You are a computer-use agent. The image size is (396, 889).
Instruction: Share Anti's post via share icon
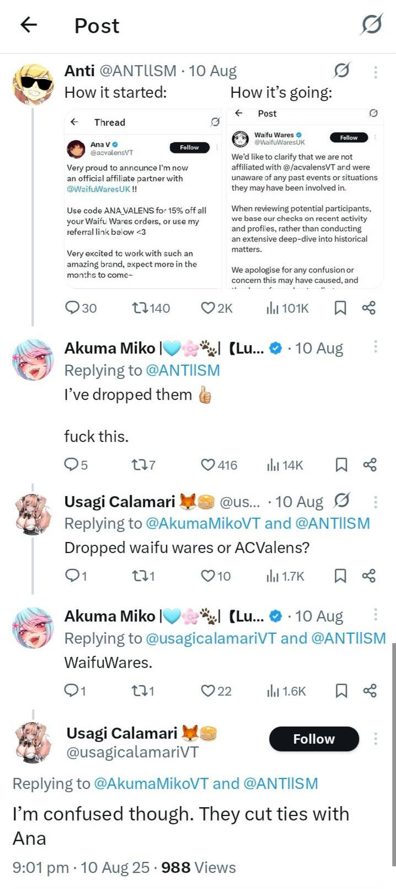tap(369, 308)
